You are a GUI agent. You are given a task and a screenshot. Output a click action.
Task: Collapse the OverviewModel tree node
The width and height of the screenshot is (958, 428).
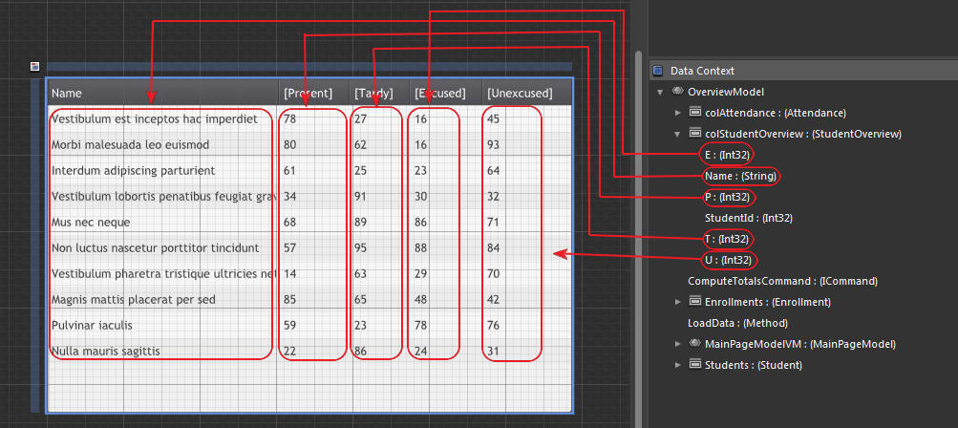tap(660, 93)
